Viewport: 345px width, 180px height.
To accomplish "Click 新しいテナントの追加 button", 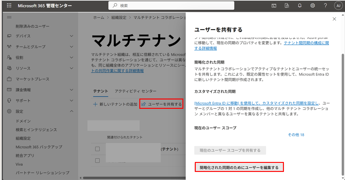I will pos(115,104).
